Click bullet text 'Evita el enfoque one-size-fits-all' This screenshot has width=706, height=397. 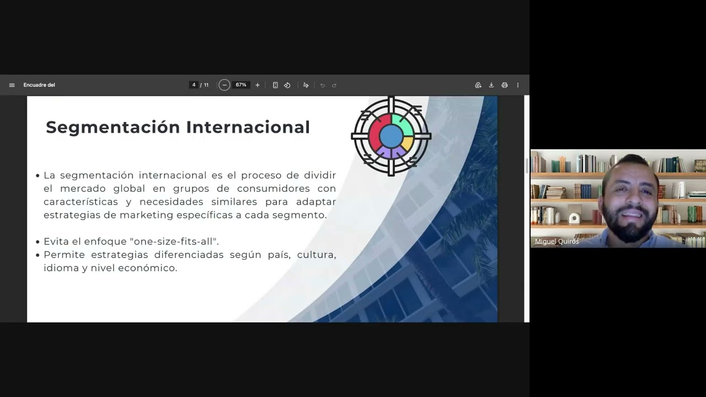pos(131,242)
